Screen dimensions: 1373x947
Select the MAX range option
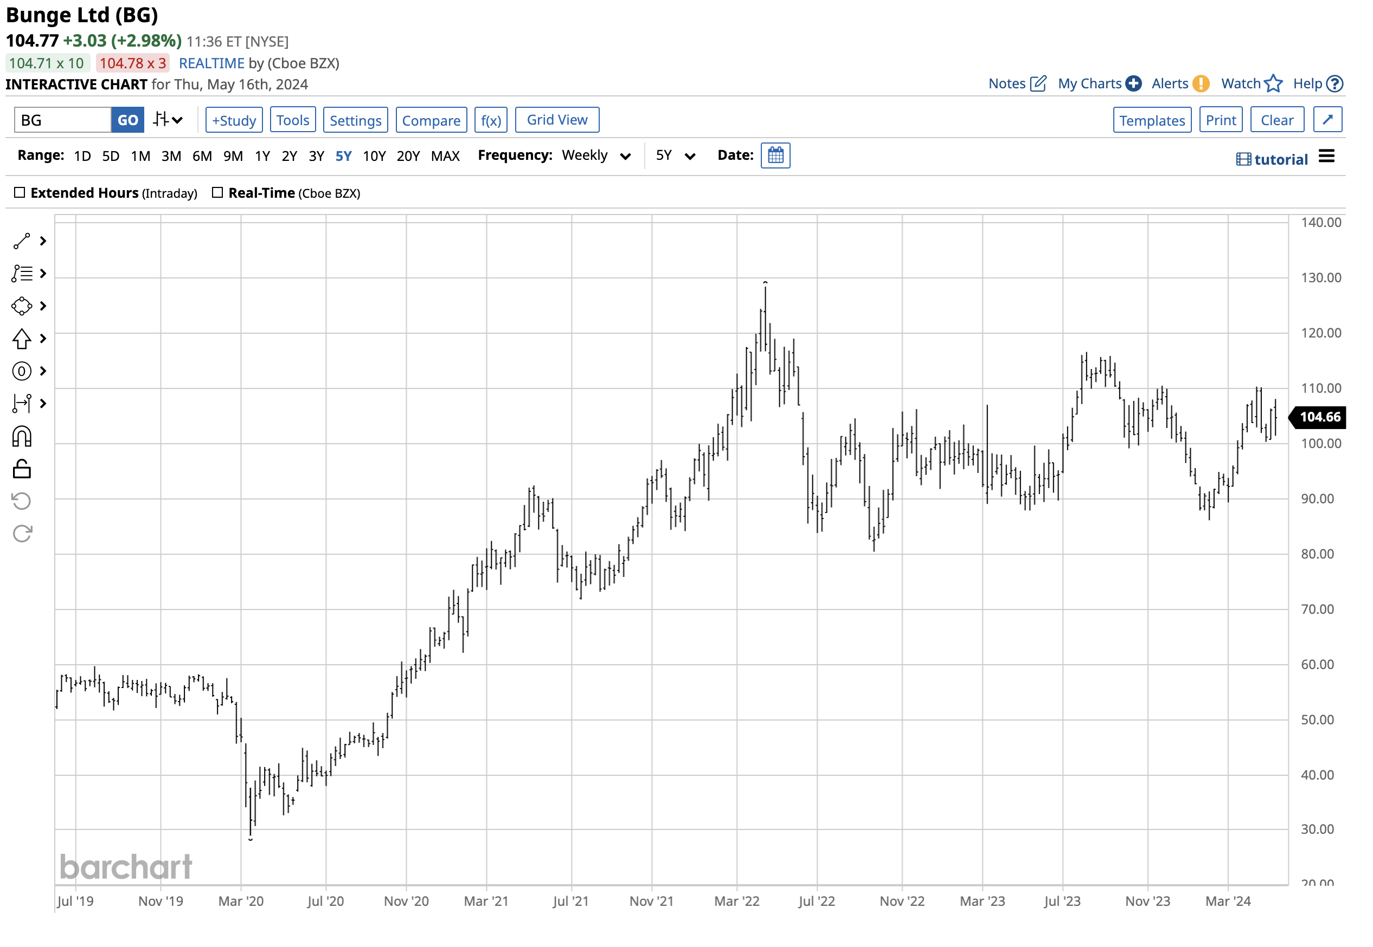pyautogui.click(x=445, y=155)
